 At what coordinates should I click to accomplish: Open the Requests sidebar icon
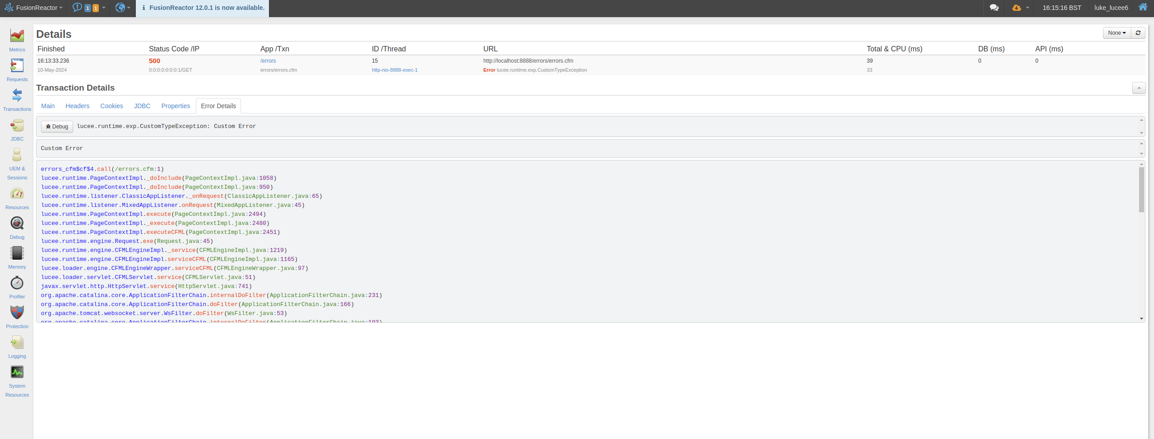(x=17, y=65)
